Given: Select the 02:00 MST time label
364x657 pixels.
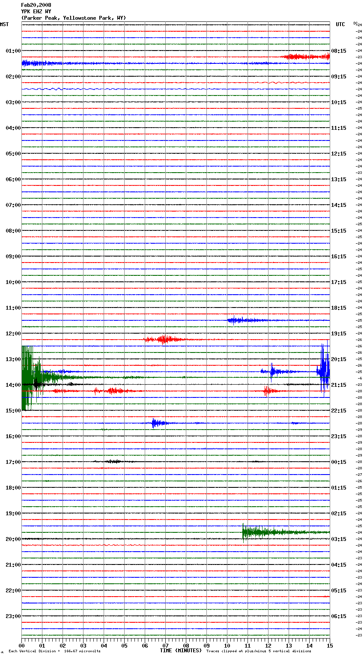Looking at the screenshot, I should tap(13, 77).
